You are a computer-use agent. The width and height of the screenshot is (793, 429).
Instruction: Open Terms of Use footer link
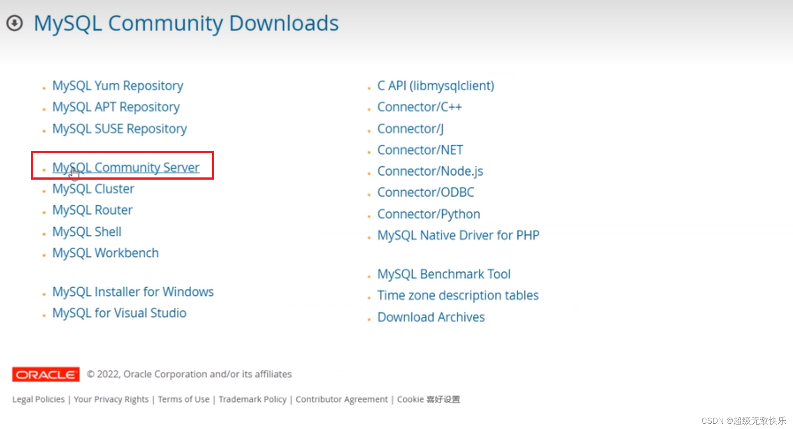183,399
